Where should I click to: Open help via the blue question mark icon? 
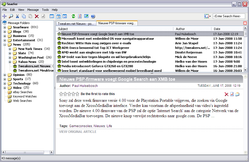tap(93, 16)
